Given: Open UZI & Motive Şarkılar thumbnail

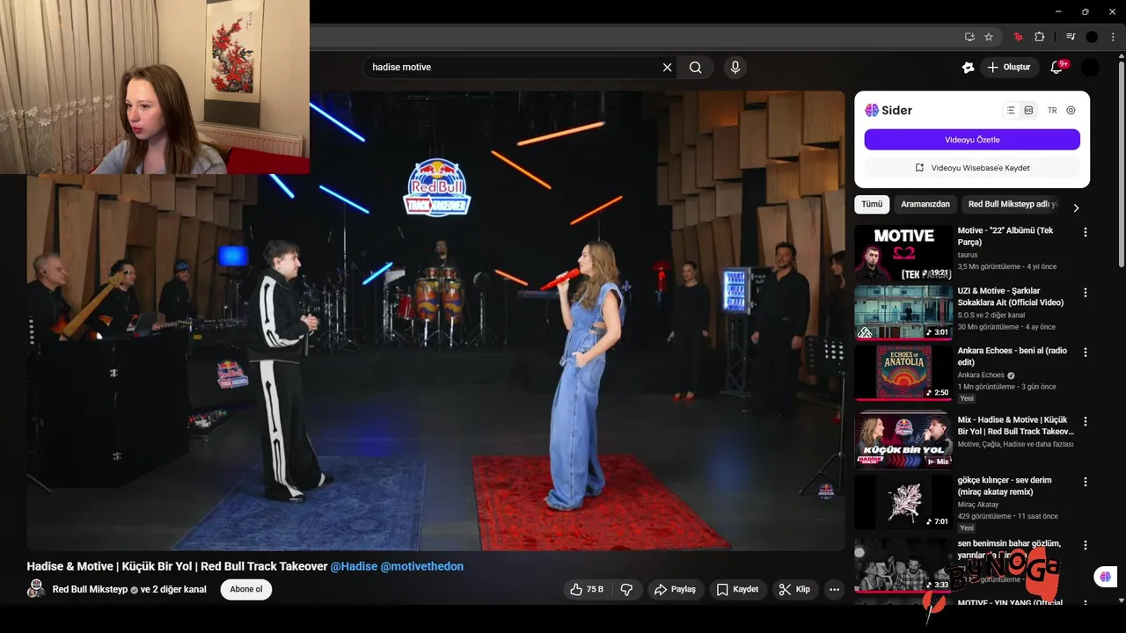Looking at the screenshot, I should 903,312.
